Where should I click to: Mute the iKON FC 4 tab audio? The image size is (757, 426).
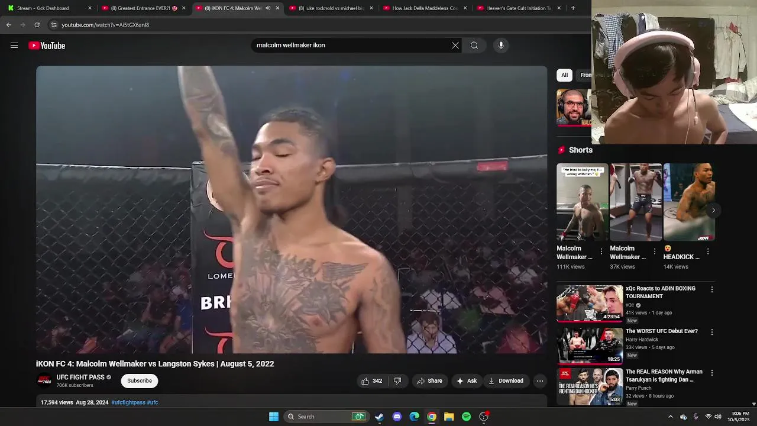268,8
